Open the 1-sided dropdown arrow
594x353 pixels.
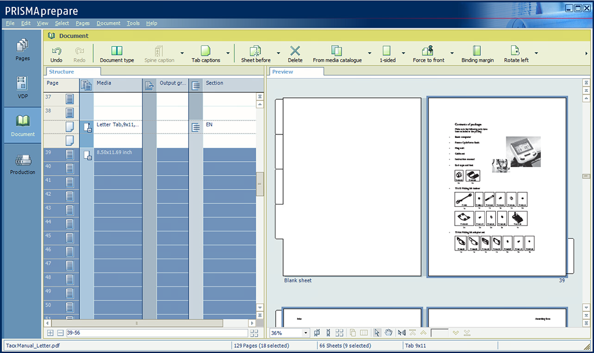point(404,53)
